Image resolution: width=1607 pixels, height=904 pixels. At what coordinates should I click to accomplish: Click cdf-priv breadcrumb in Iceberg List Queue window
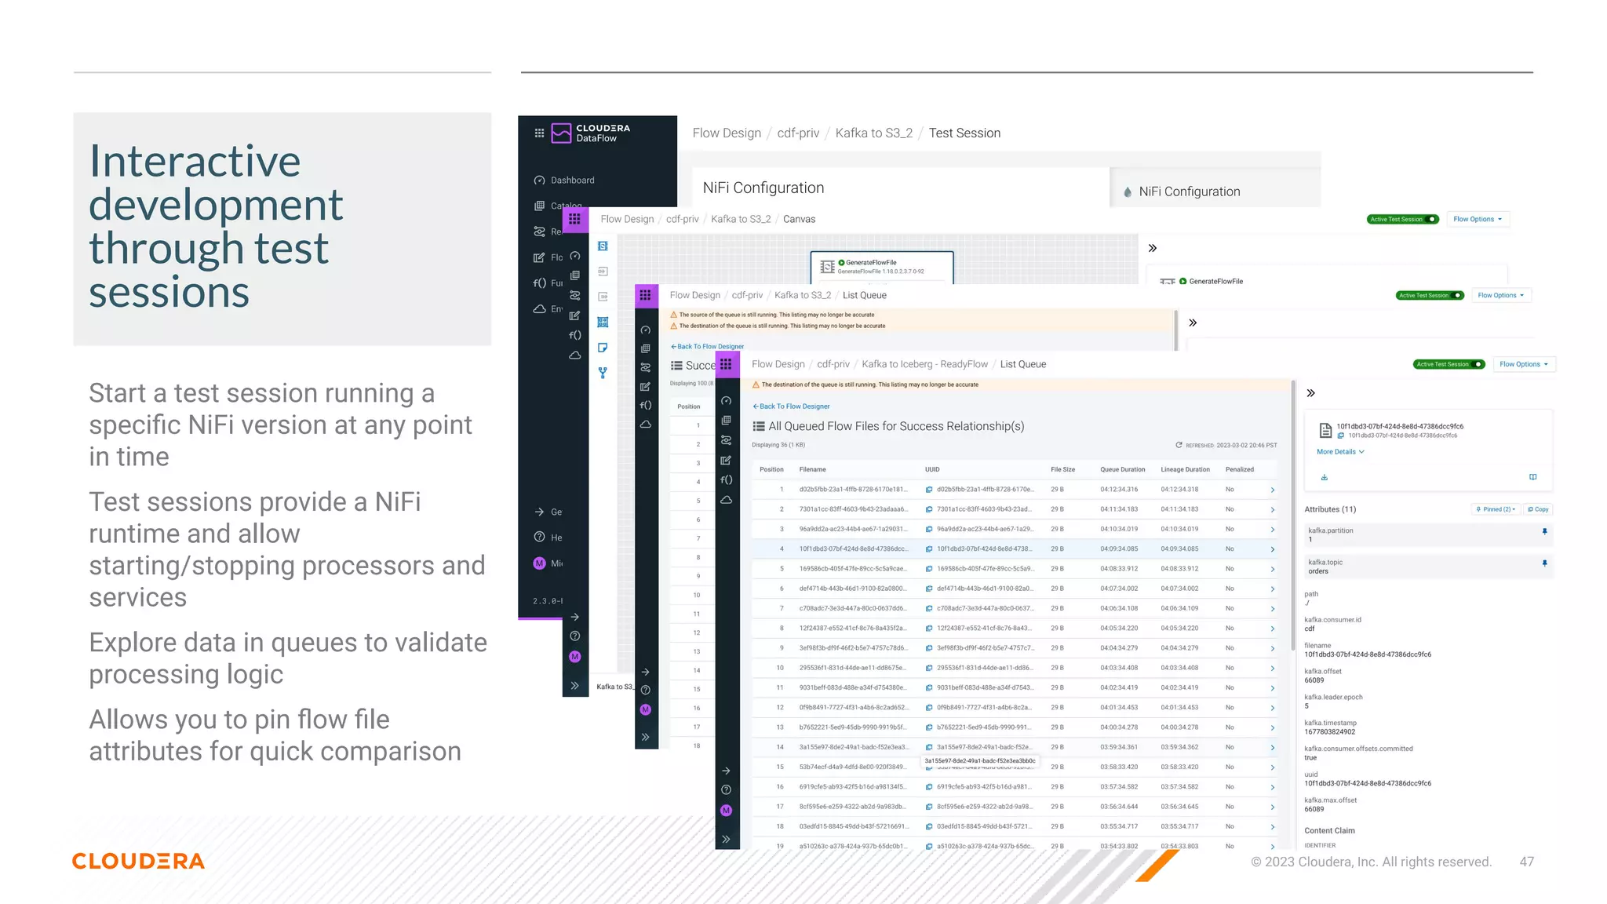pyautogui.click(x=833, y=364)
